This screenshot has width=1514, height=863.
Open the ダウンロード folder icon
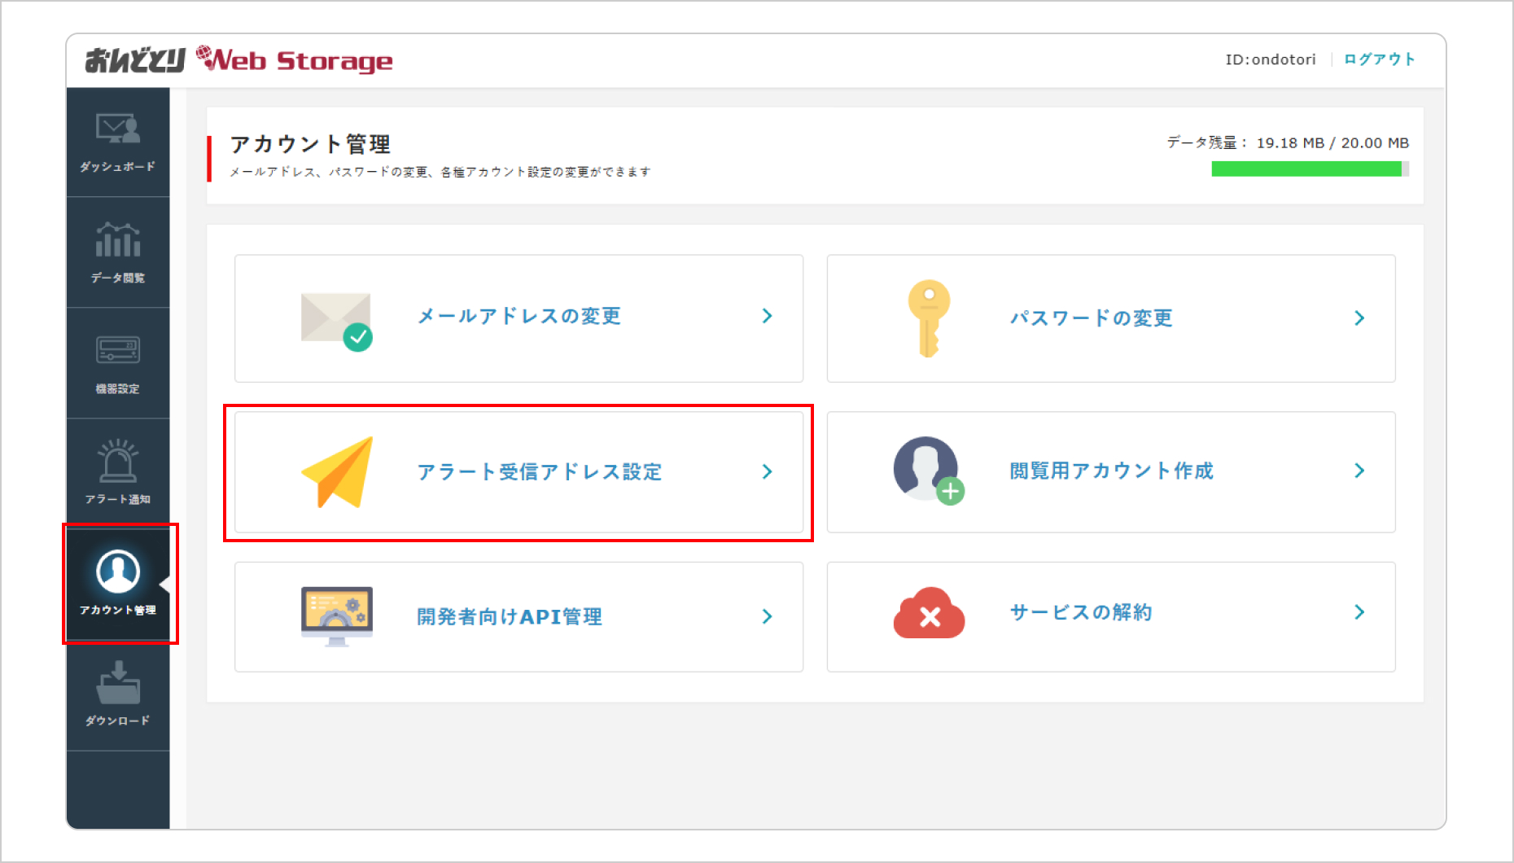[x=118, y=683]
